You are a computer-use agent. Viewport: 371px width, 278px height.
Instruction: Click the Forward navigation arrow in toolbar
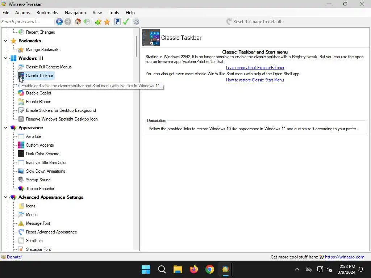[68, 22]
